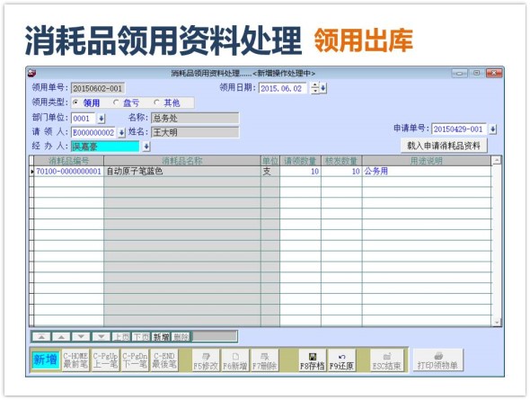Screen dimensions: 530x400
Task: Click 载入申请消耗品资料 button
Action: coord(444,146)
